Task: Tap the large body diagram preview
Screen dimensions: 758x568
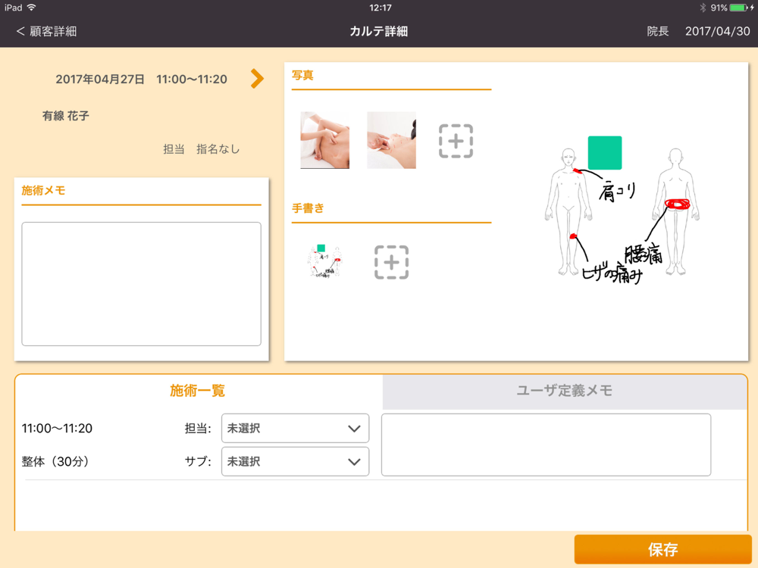Action: (x=622, y=210)
